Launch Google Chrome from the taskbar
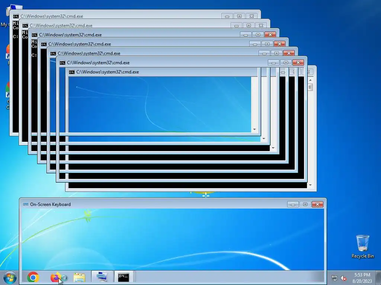381x285 pixels. click(x=33, y=277)
